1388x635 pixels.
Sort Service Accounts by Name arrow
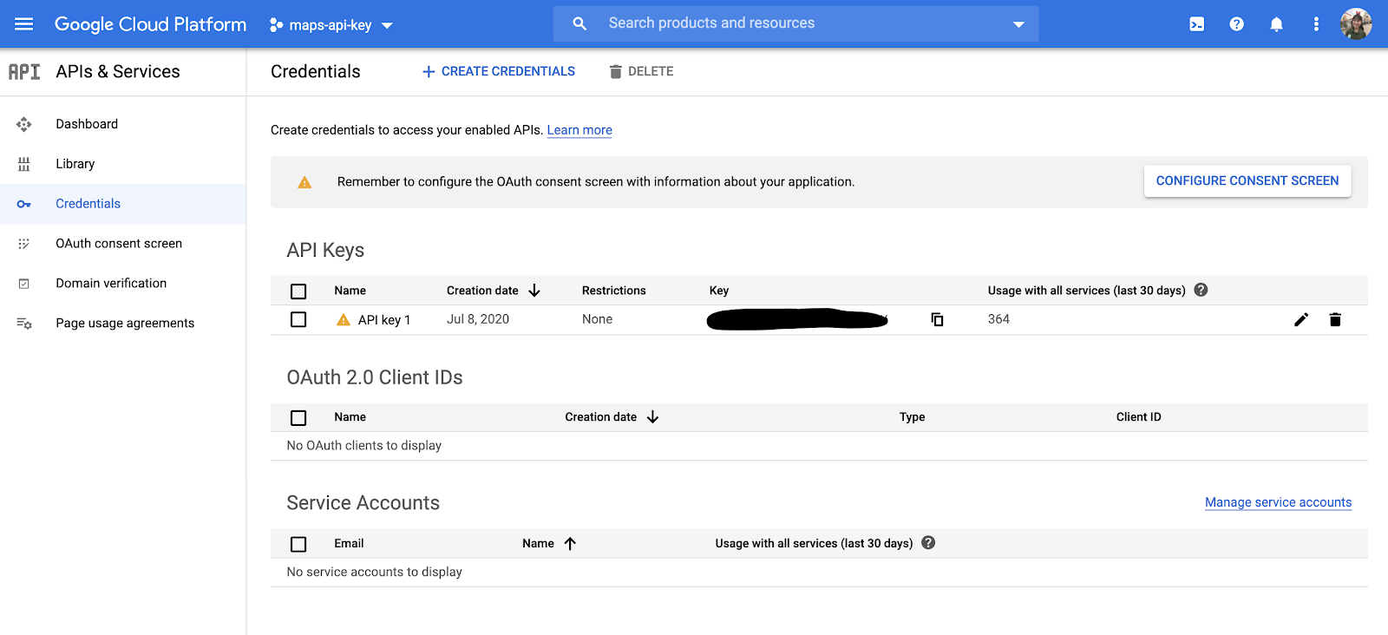click(x=570, y=544)
